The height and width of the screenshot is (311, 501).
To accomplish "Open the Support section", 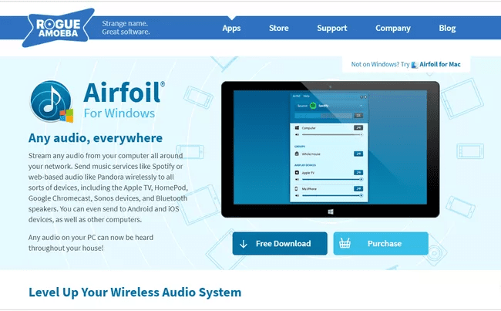I will [331, 29].
